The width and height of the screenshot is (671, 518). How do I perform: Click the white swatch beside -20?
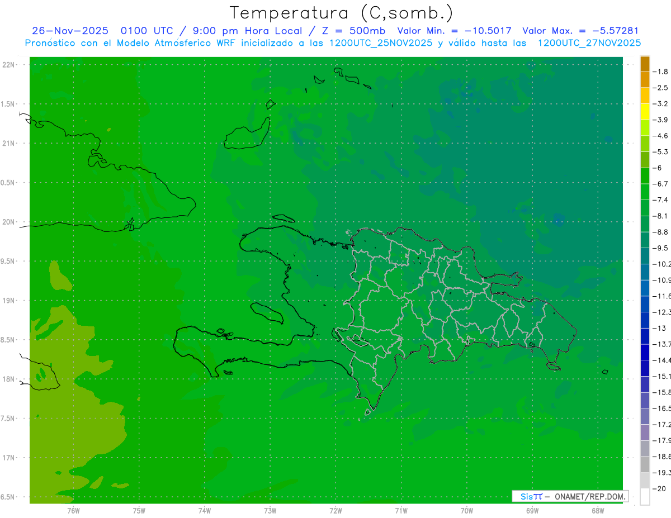645,497
